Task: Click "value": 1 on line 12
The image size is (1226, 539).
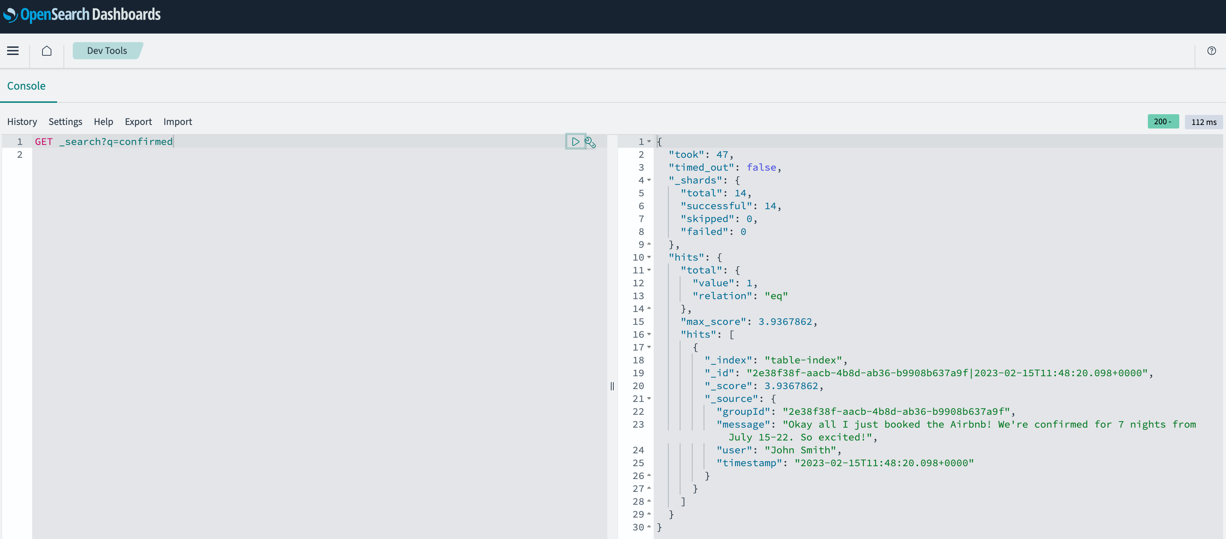Action: (x=725, y=283)
